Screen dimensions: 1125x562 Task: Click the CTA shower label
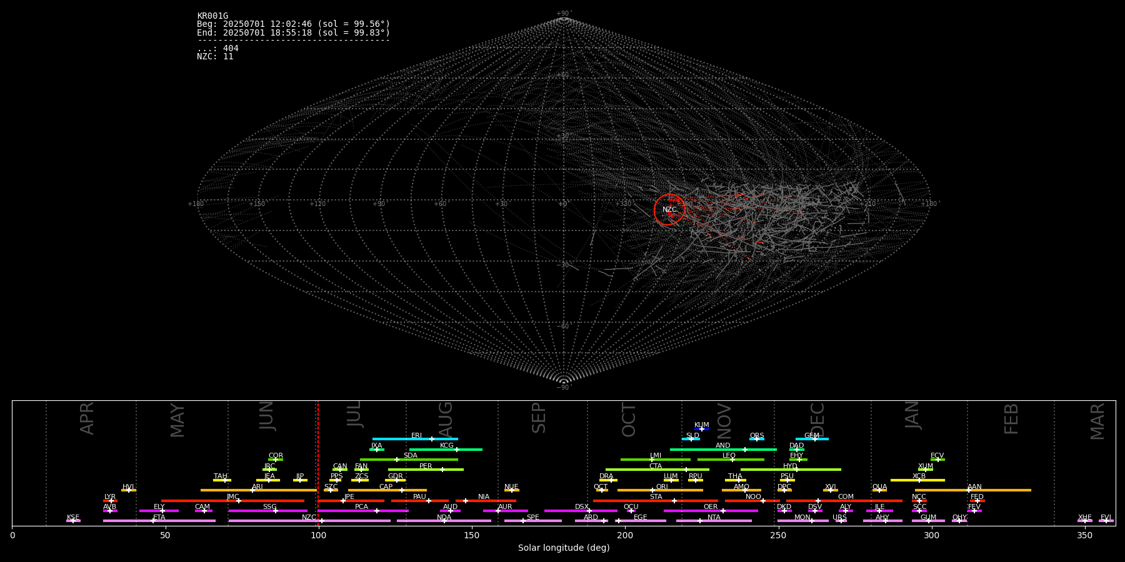click(x=656, y=466)
